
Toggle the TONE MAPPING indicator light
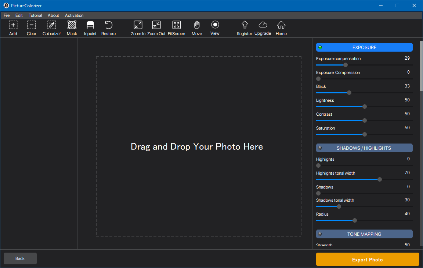pyautogui.click(x=320, y=234)
